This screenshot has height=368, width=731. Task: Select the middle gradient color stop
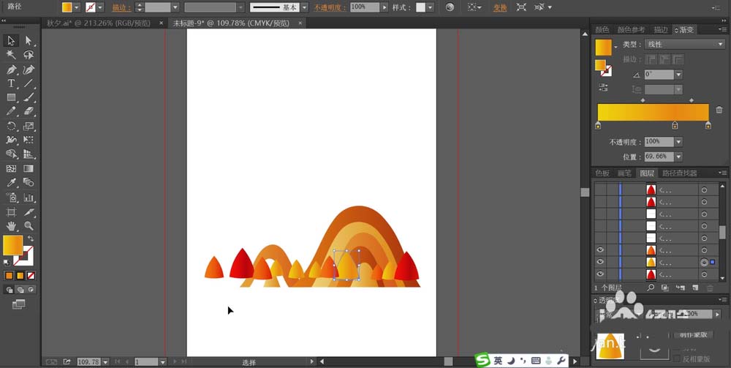[675, 125]
